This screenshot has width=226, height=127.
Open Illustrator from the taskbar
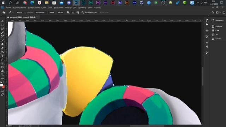[127, 2]
